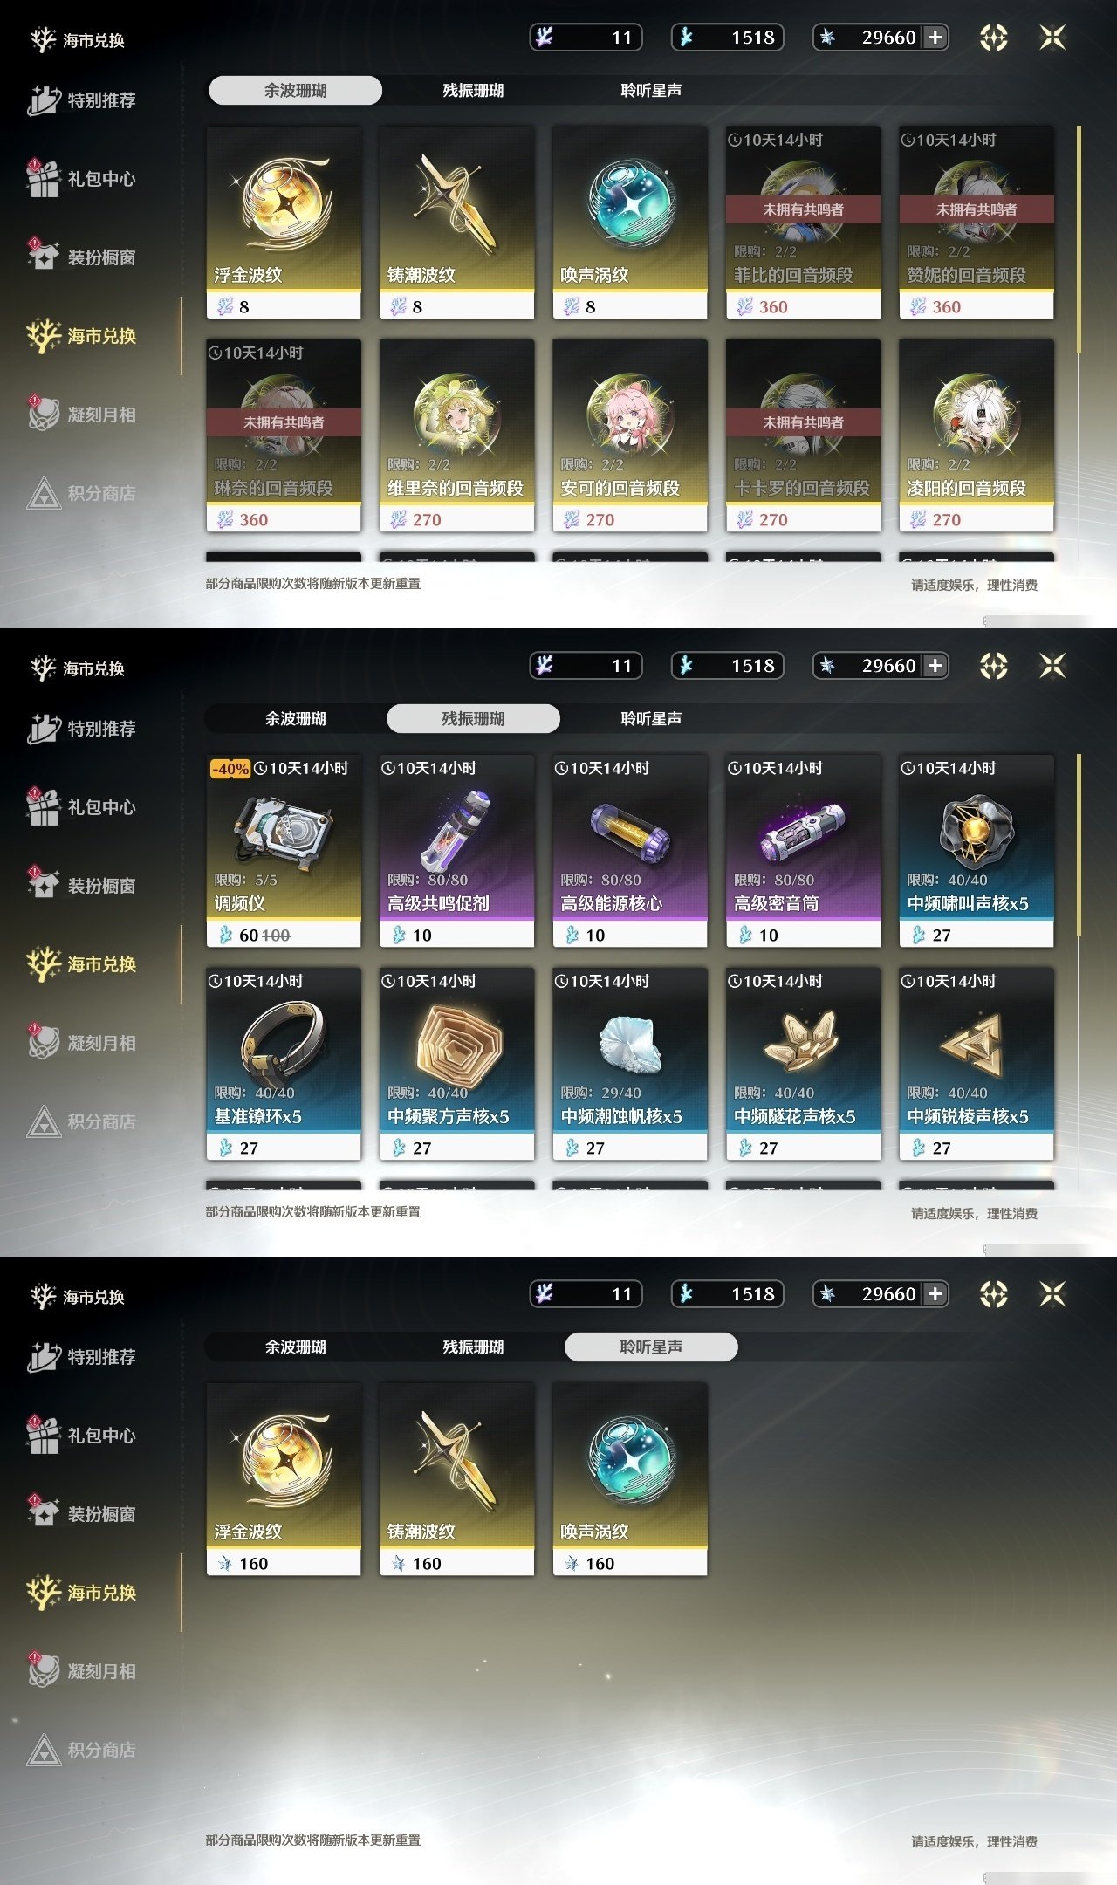Open 特别推荐 in top panel sidebar
Image resolution: width=1117 pixels, height=1885 pixels.
83,100
